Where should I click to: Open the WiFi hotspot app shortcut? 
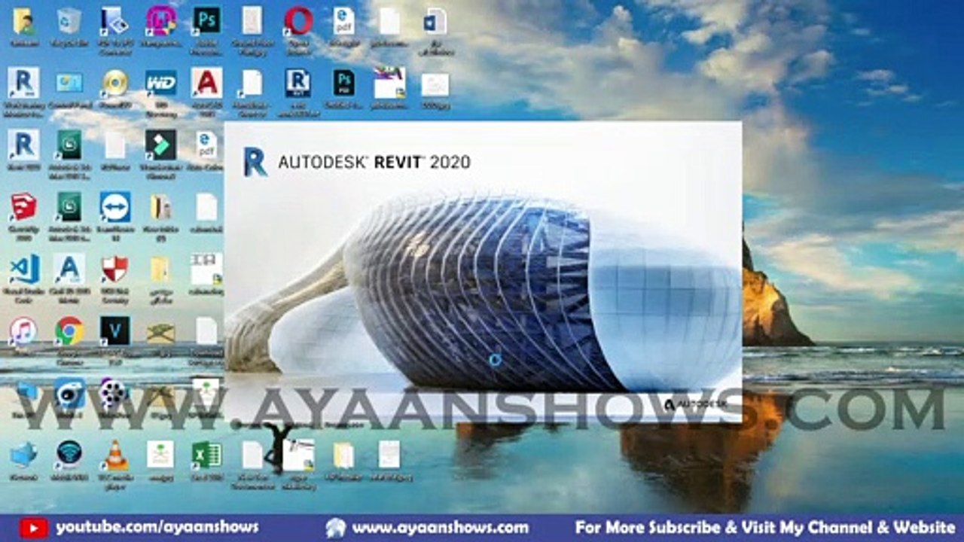[x=69, y=455]
